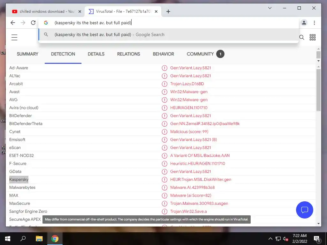Click HEUR:Trojan.MSIL.DiskWriter.gen detection text
The height and width of the screenshot is (245, 327).
click(x=201, y=180)
